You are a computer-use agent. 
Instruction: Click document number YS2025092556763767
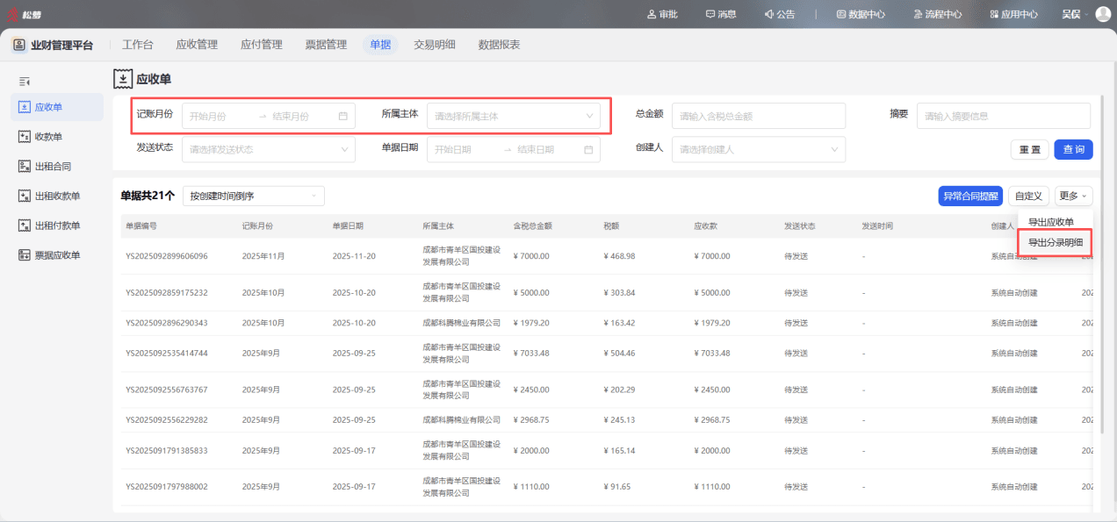(x=167, y=390)
